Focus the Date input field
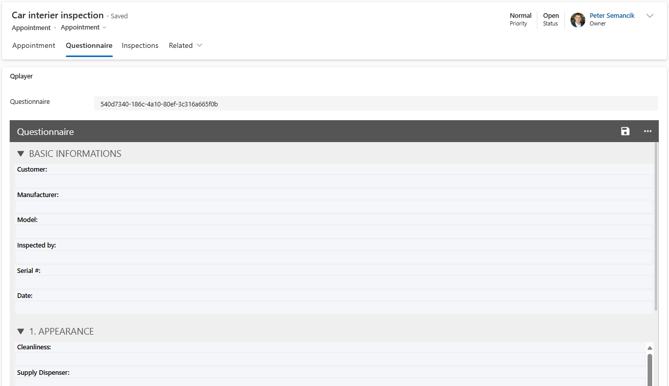This screenshot has height=386, width=669. (x=334, y=308)
